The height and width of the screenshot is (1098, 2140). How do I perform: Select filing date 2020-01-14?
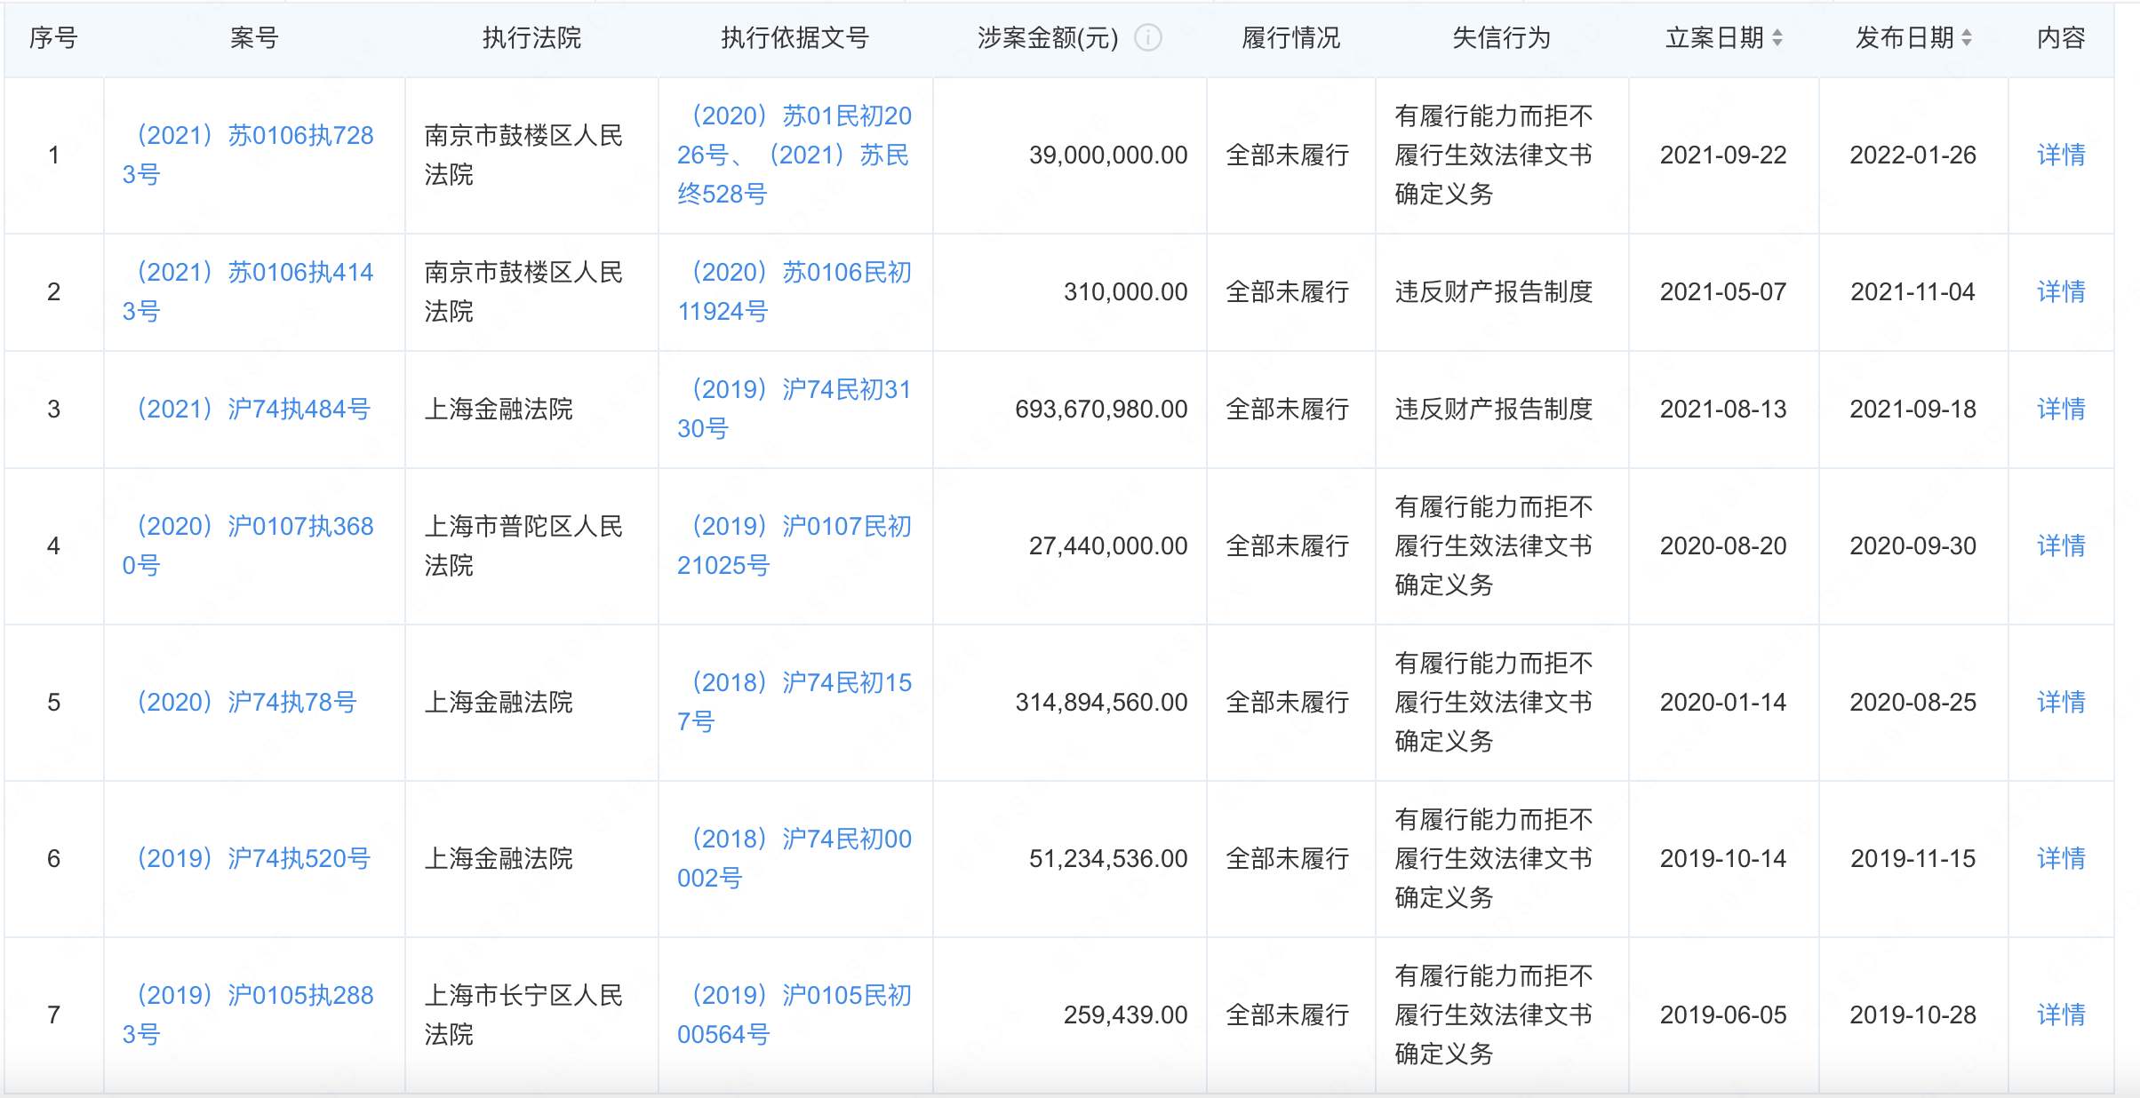(x=1723, y=702)
